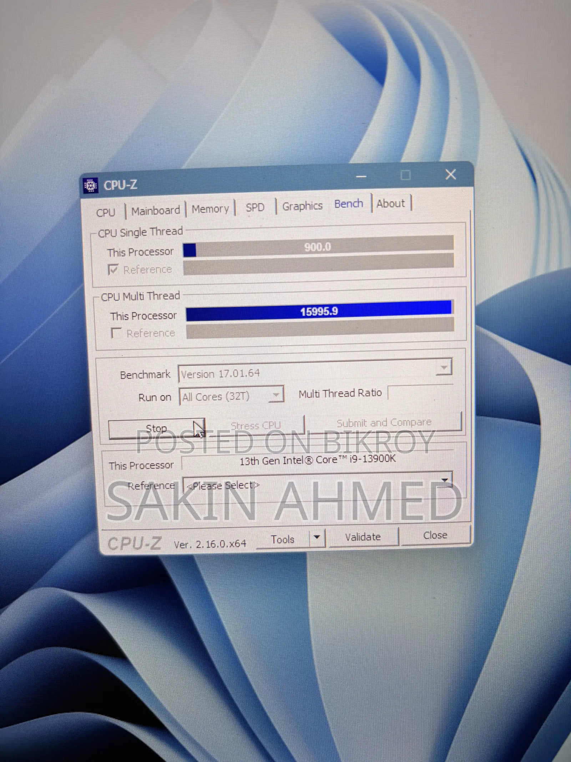Close the CPU-Z window with X
571x762 pixels.
[x=451, y=175]
